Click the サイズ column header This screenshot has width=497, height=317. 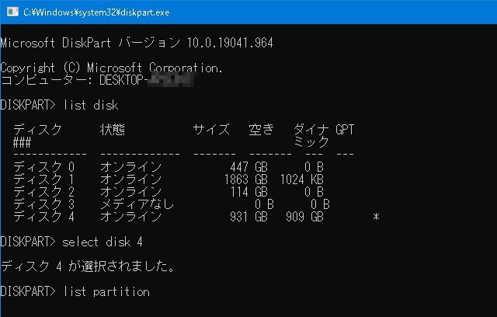click(210, 130)
